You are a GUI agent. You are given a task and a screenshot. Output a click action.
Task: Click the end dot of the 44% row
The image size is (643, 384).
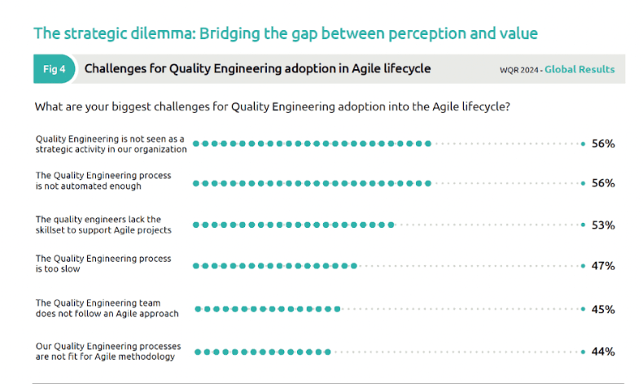[x=583, y=351]
